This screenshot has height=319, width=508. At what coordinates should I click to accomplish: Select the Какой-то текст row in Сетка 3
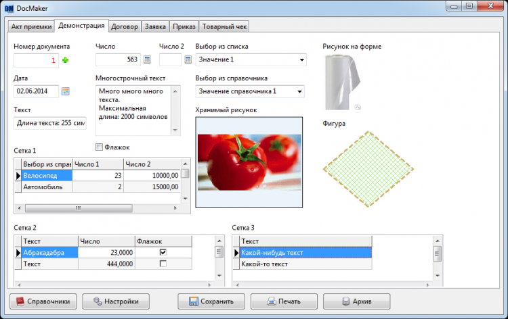(305, 264)
